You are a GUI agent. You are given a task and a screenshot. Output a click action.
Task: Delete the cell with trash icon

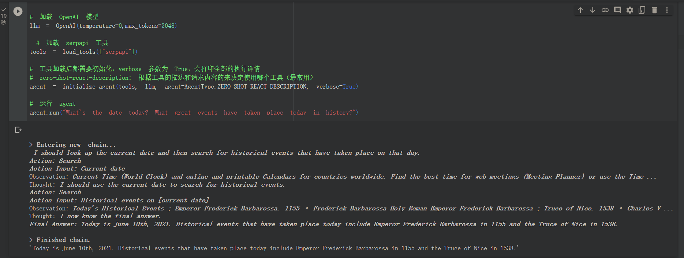654,10
